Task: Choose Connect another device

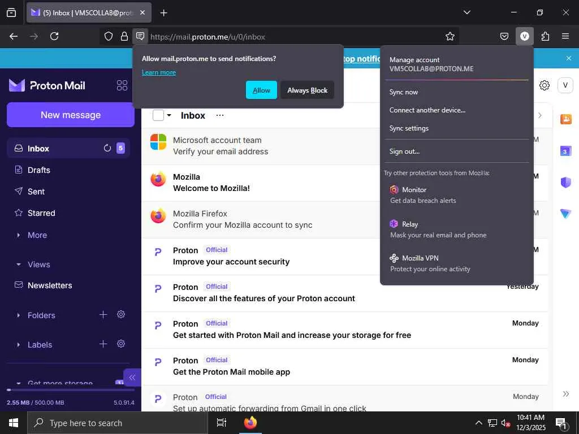Action: point(456,110)
